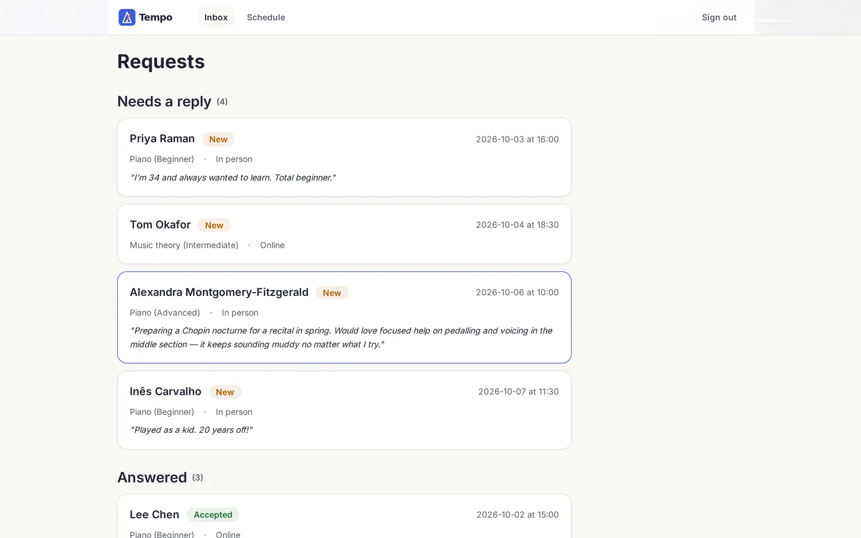861x538 pixels.
Task: Click the Music theory (Intermediate) label
Action: tap(184, 245)
